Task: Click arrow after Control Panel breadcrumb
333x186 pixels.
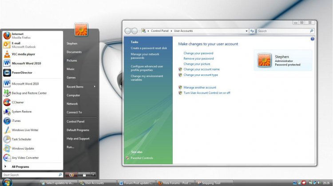Action: click(171, 31)
